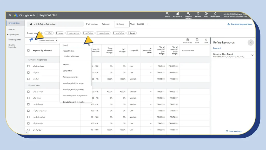This screenshot has height=150, width=266.
Task: Tick checkbox in the TRY5.42 row
Action: click(x=28, y=123)
